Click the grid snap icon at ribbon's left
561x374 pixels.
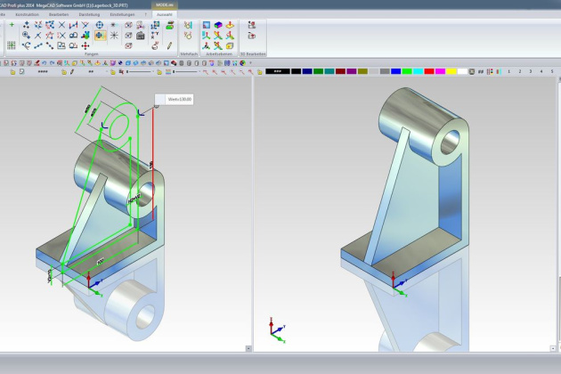coord(12,45)
